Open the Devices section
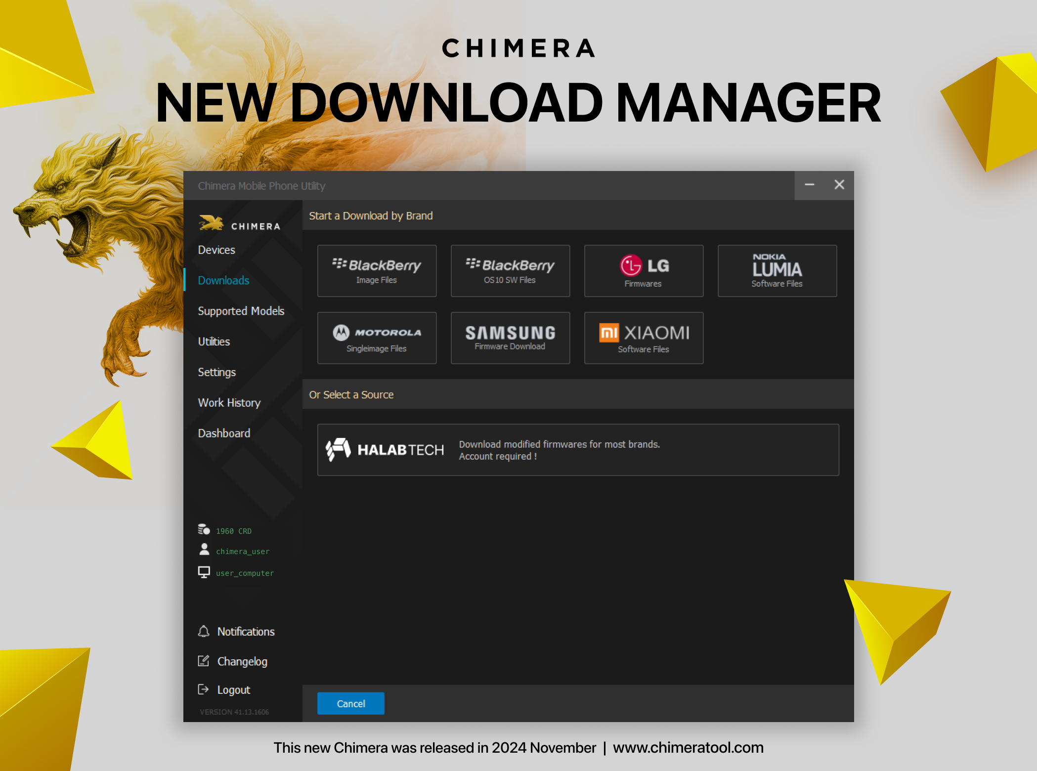Viewport: 1037px width, 771px height. pyautogui.click(x=216, y=250)
